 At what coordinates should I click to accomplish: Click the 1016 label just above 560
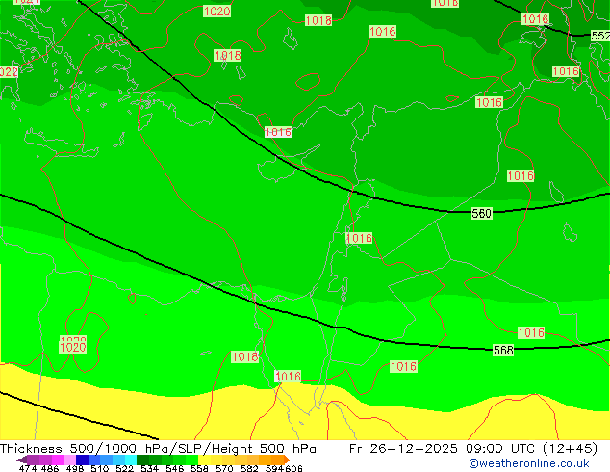point(521,176)
